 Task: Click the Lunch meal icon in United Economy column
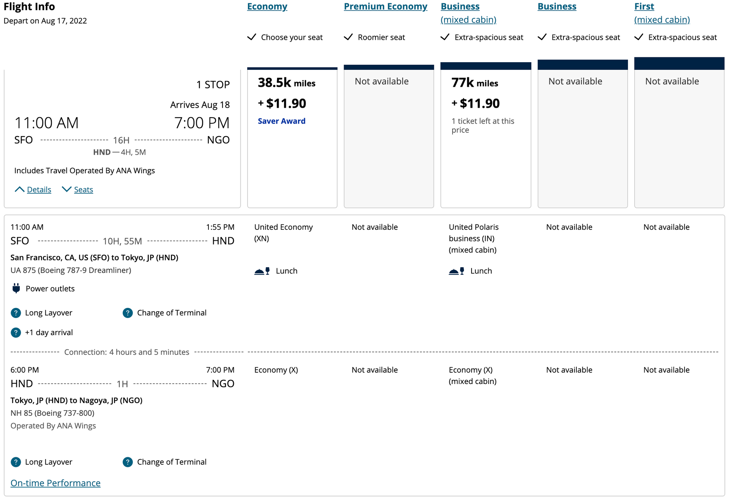click(x=263, y=271)
